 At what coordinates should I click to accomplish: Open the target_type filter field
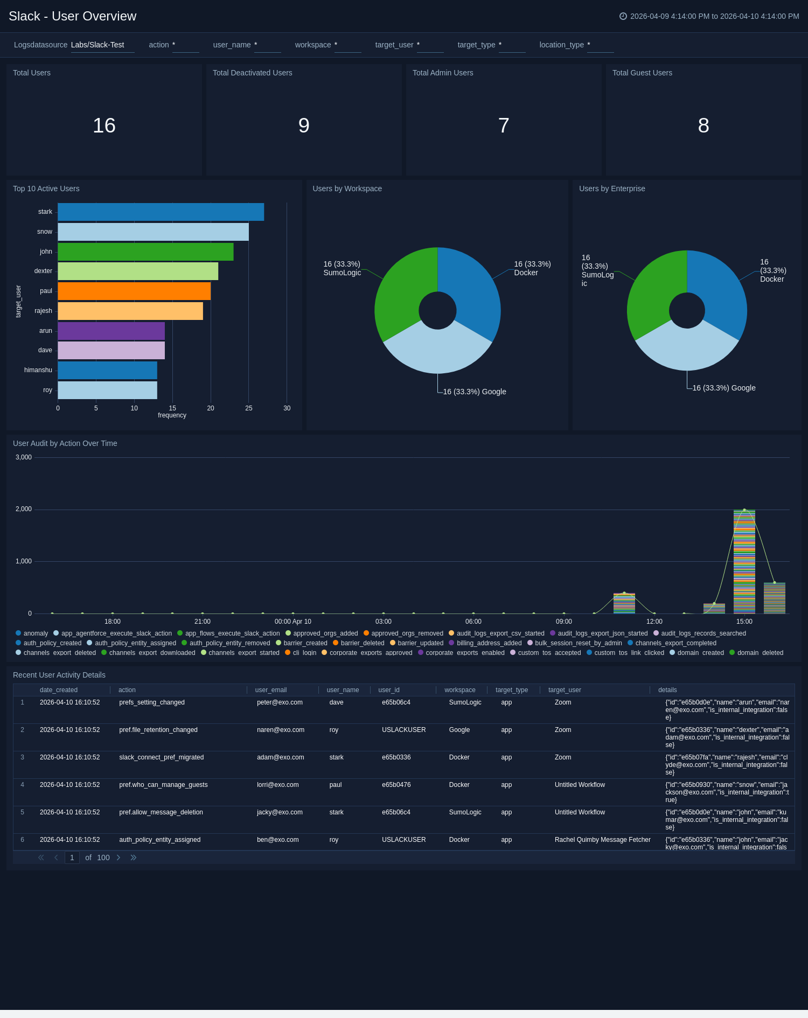(512, 45)
